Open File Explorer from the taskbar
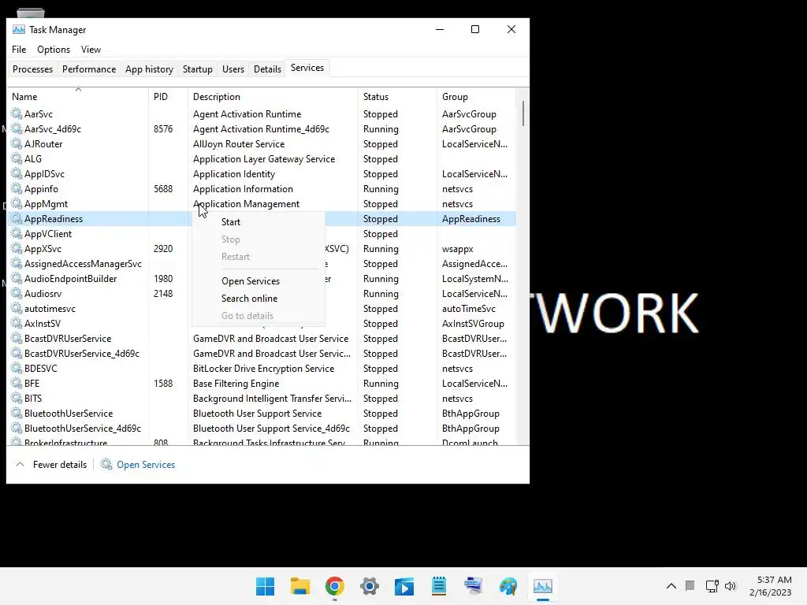Viewport: 807px width, 605px height. point(300,586)
